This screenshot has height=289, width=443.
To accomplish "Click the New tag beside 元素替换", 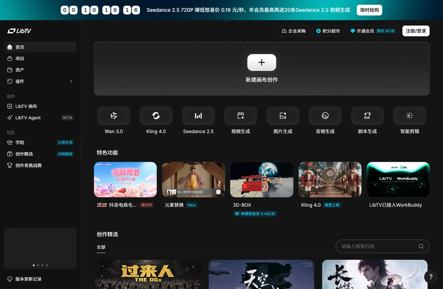I will 192,205.
